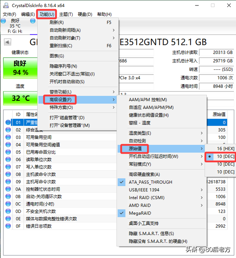Screen dimensions: 236x258
Task: Choose 重新扫描(C) menu entry
Action: (x=77, y=45)
